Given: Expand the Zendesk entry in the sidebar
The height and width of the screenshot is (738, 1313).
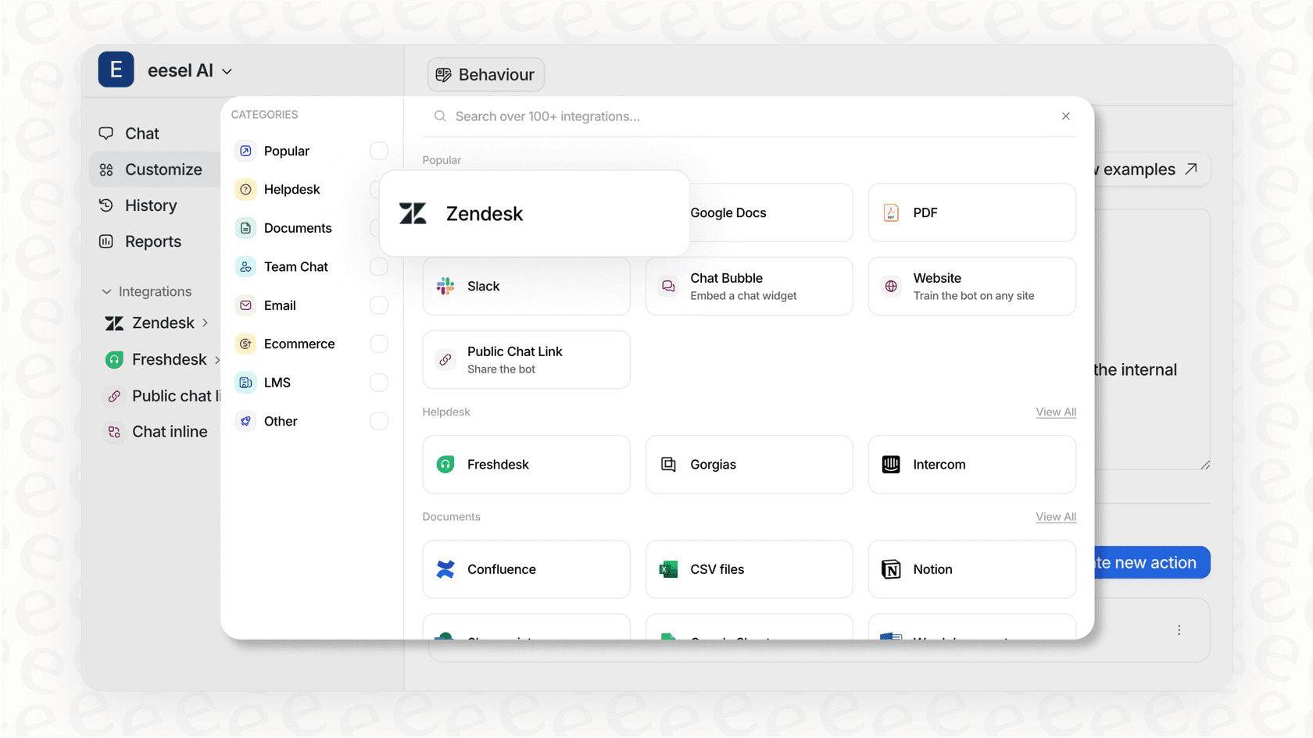Looking at the screenshot, I should (x=206, y=323).
